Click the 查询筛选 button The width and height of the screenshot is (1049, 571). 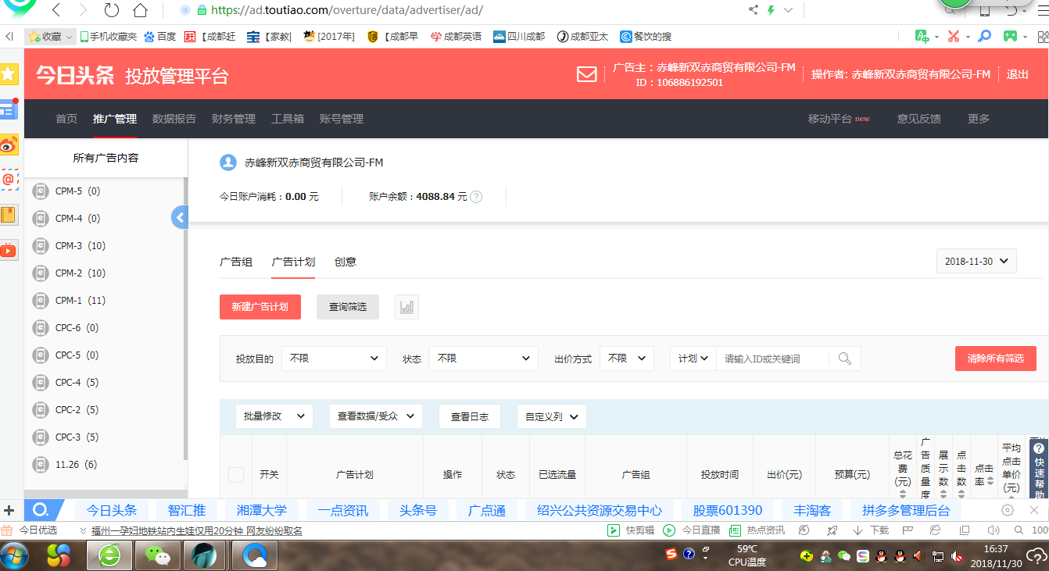348,307
